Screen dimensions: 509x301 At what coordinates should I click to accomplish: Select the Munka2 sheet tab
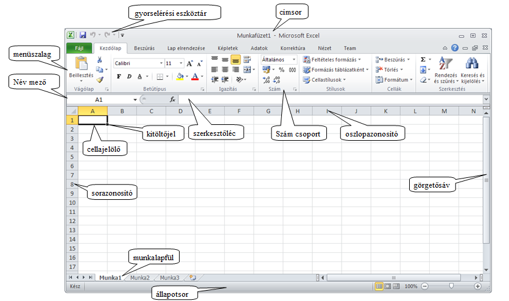pyautogui.click(x=140, y=278)
